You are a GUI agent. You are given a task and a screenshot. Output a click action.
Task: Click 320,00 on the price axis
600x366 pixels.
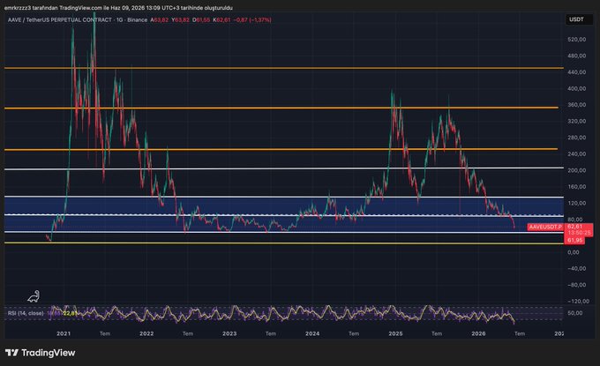click(x=577, y=121)
